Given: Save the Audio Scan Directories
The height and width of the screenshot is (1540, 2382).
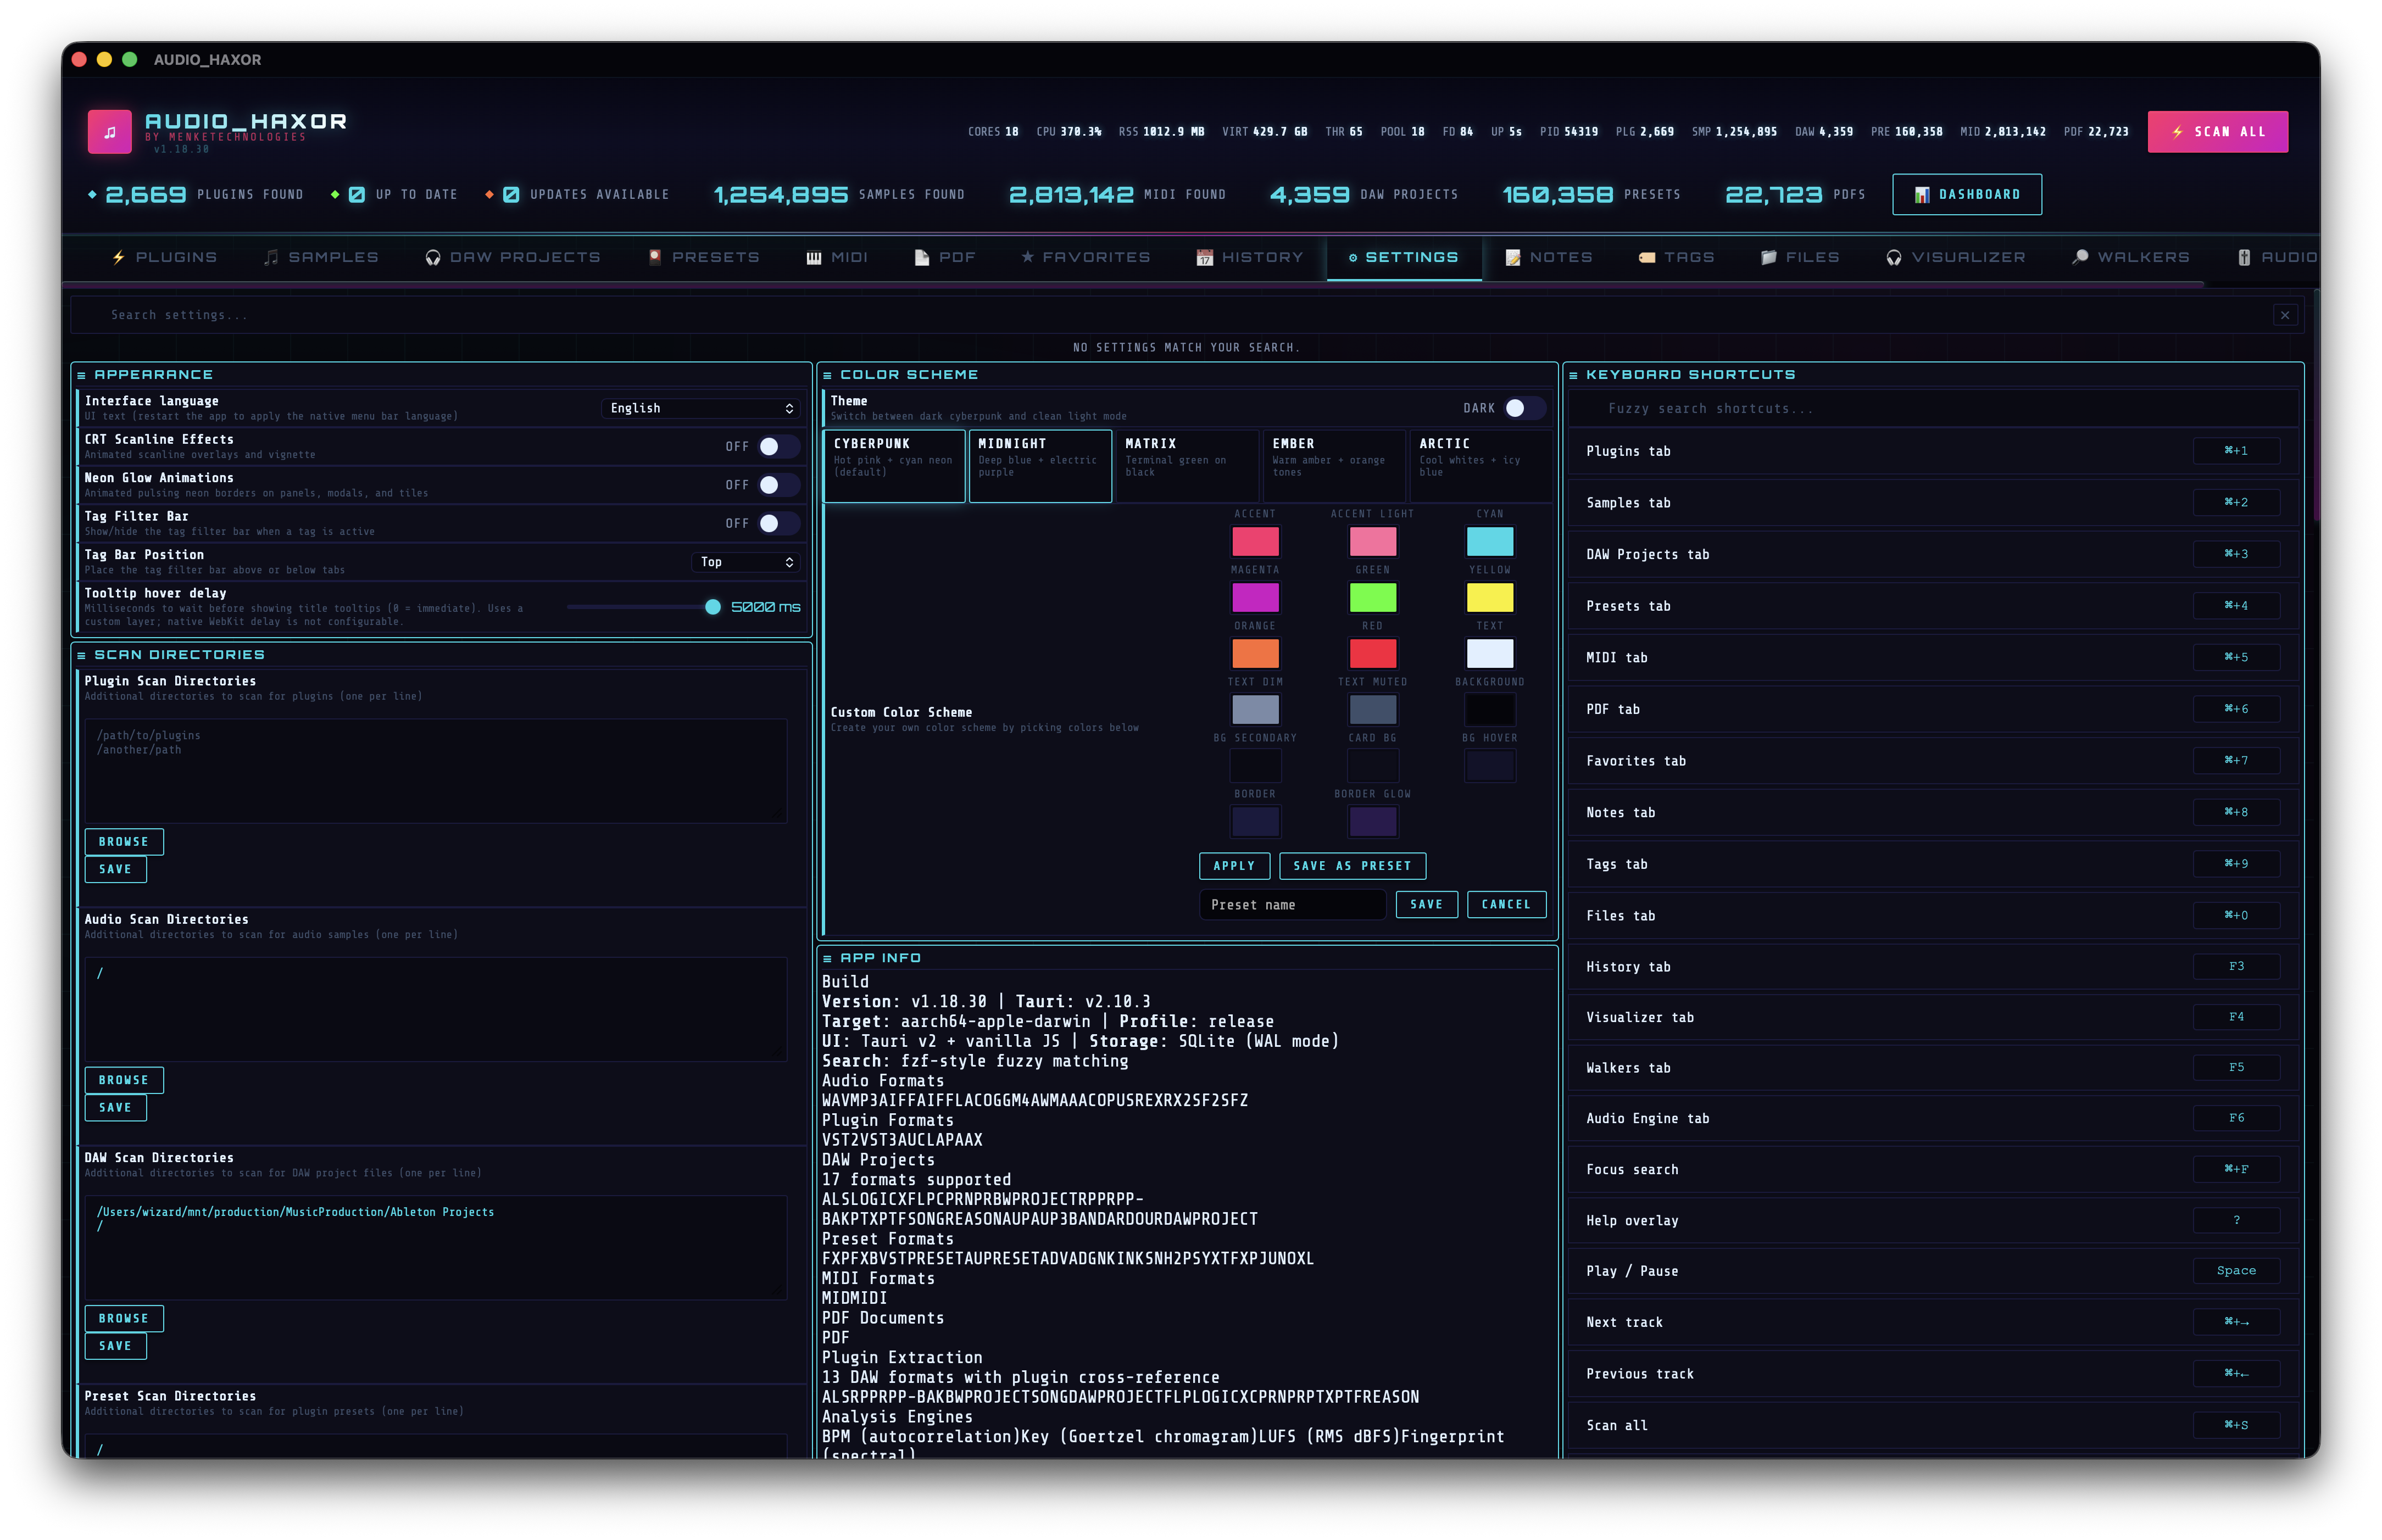Looking at the screenshot, I should coord(115,1108).
